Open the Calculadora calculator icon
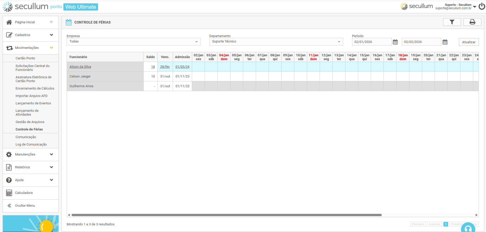This screenshot has height=232, width=486. (9, 193)
